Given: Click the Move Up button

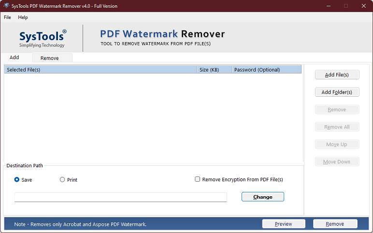Looking at the screenshot, I should (x=337, y=144).
